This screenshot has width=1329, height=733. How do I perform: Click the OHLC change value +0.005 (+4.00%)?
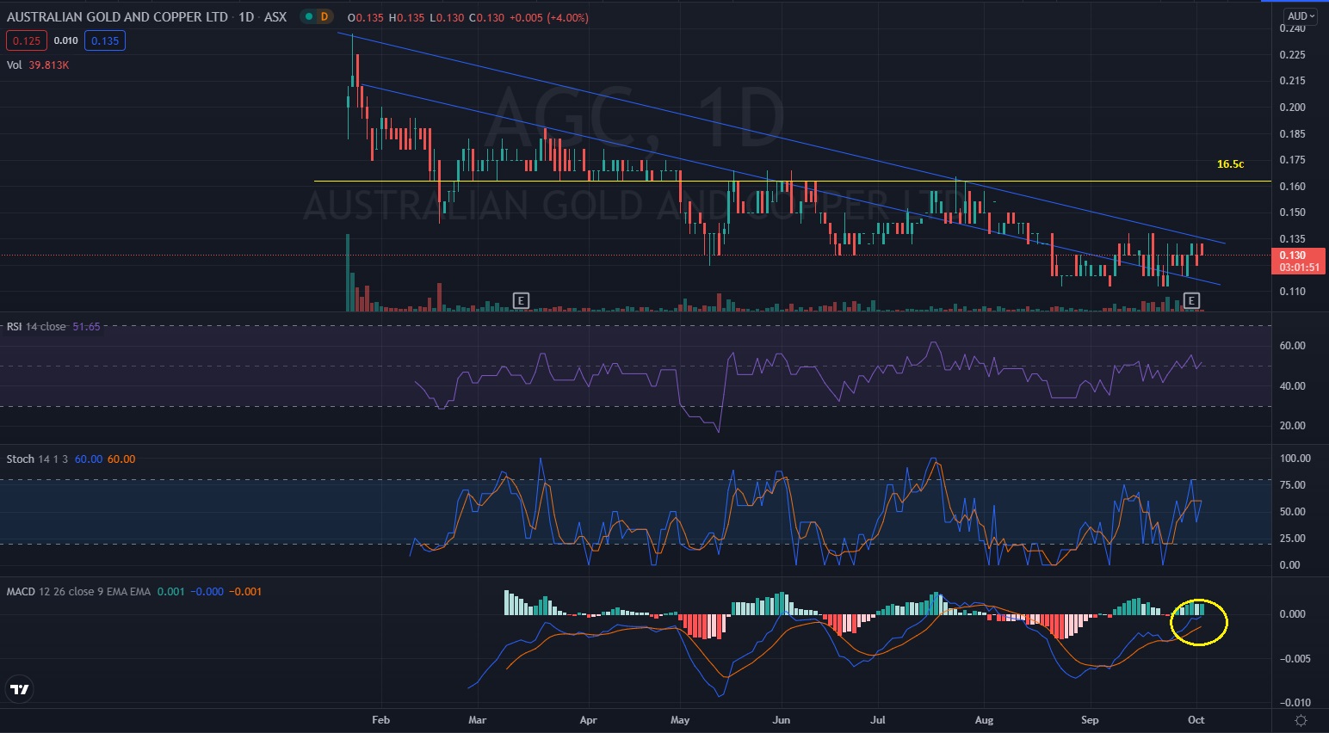click(x=548, y=17)
